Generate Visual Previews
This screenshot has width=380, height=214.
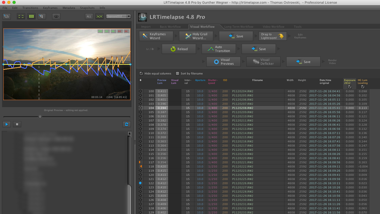click(x=223, y=62)
